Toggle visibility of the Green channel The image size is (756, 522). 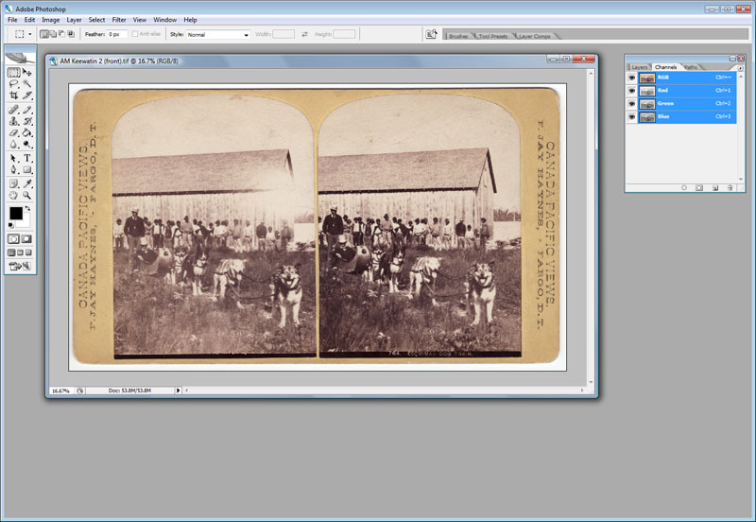coord(631,103)
